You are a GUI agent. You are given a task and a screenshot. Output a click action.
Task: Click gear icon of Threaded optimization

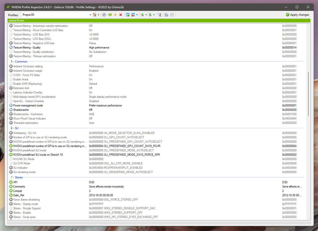(11, 123)
